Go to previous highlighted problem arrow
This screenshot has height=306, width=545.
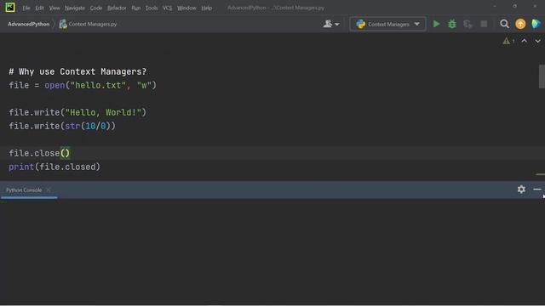(x=525, y=42)
